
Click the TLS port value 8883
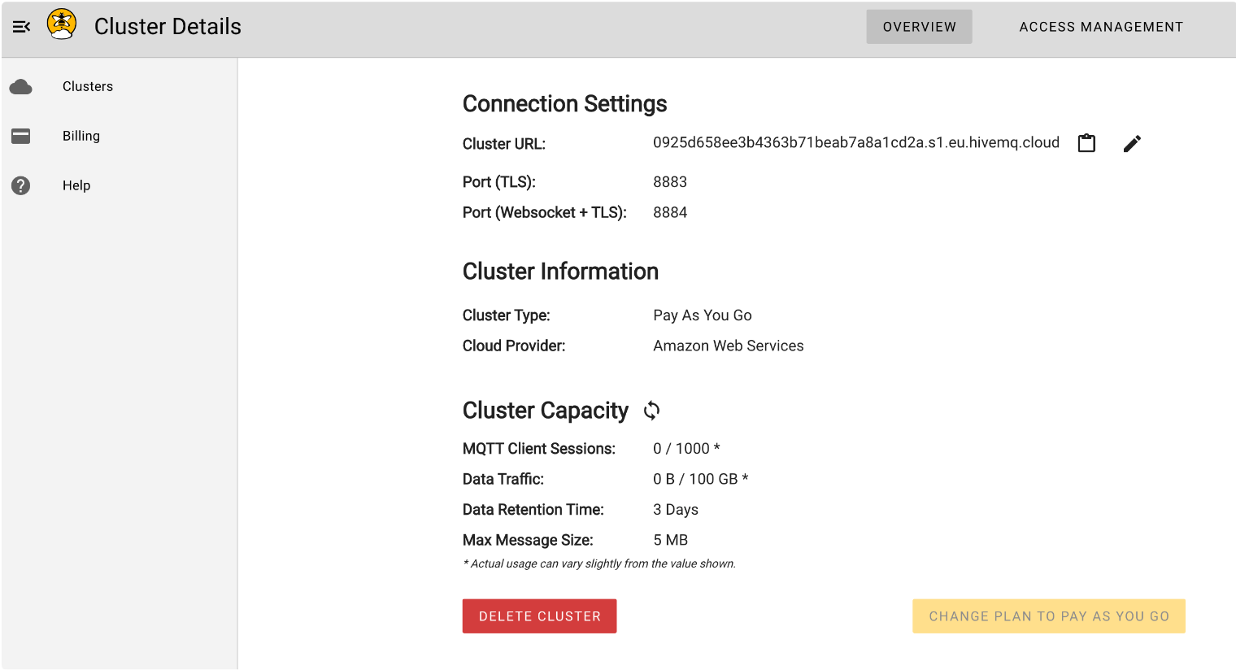tap(670, 182)
